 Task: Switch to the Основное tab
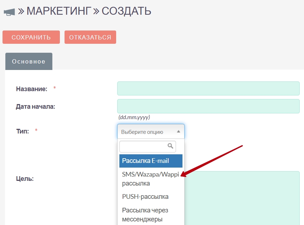29,61
